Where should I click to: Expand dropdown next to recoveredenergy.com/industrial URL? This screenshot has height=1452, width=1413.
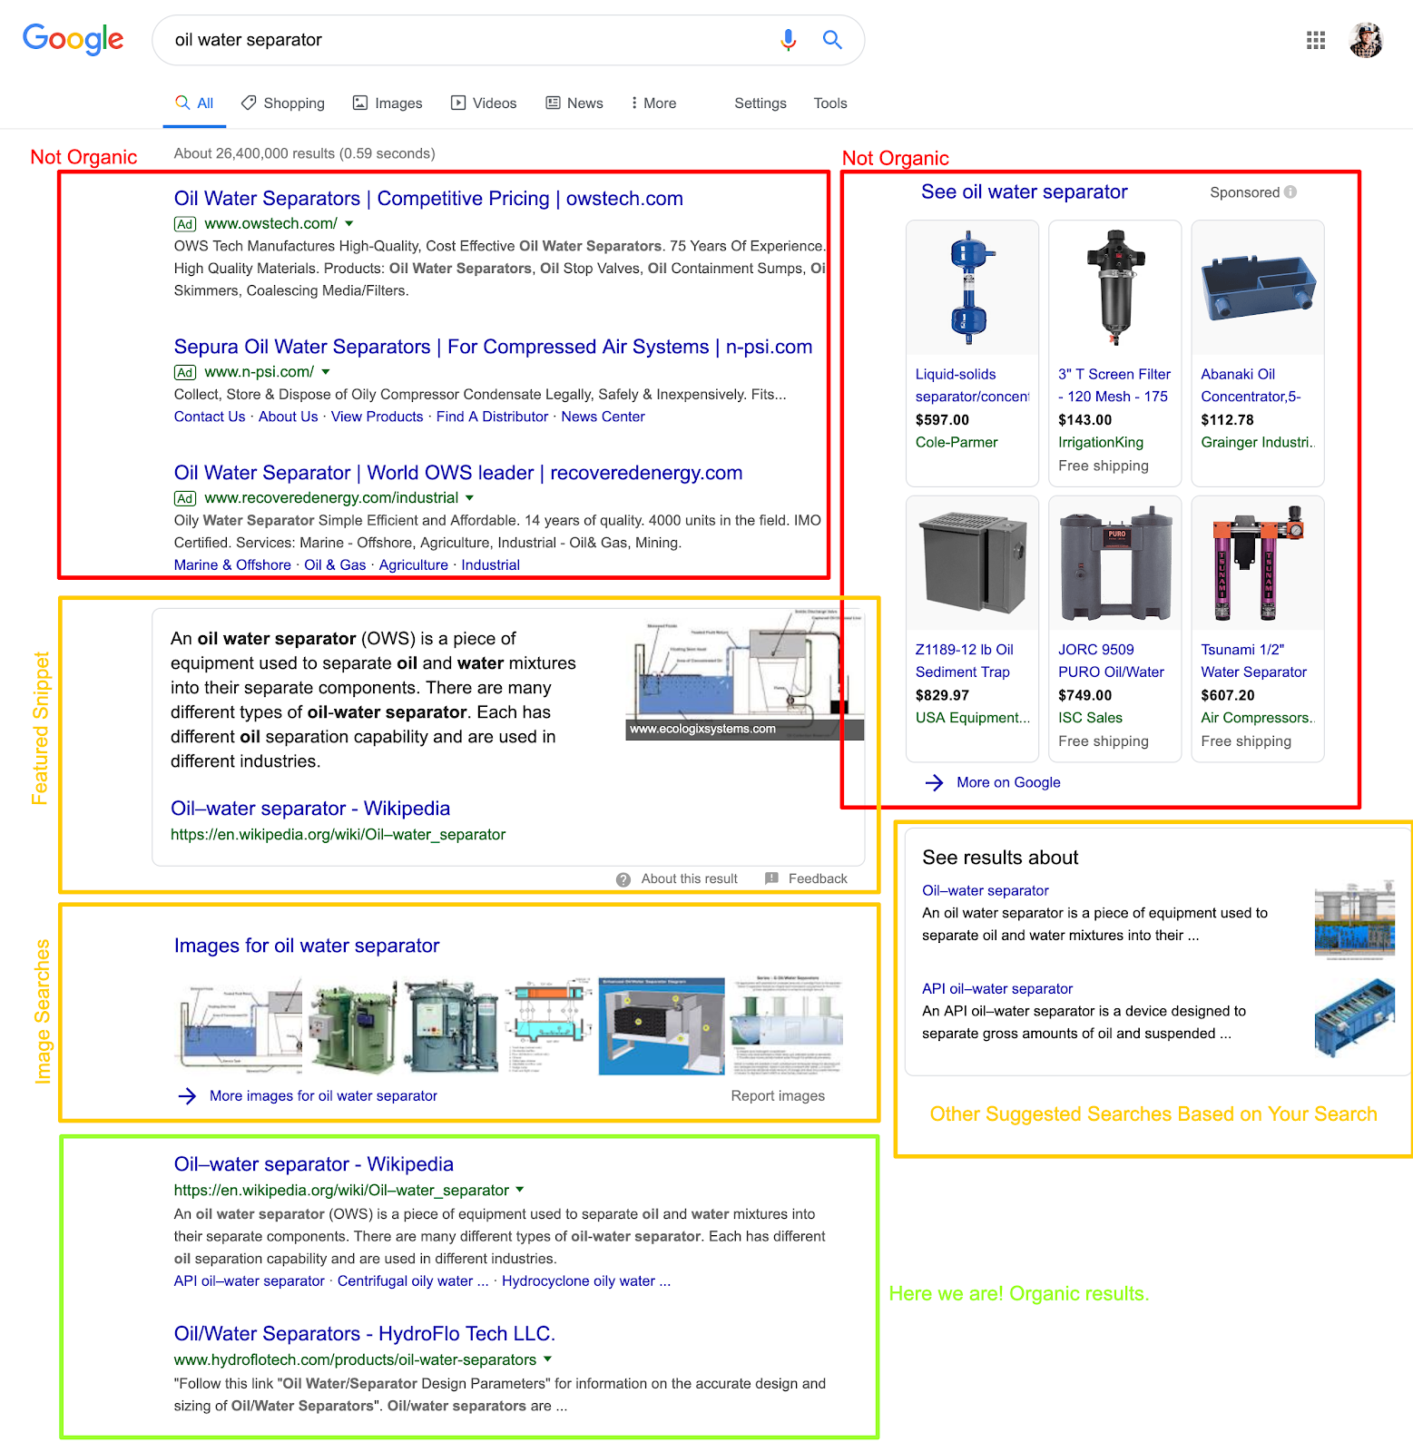pyautogui.click(x=470, y=498)
